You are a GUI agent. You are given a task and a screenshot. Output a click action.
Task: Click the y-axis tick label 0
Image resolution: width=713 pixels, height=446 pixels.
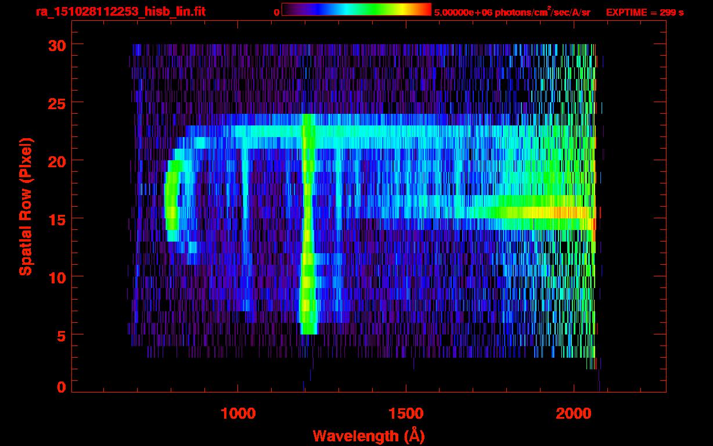point(61,387)
